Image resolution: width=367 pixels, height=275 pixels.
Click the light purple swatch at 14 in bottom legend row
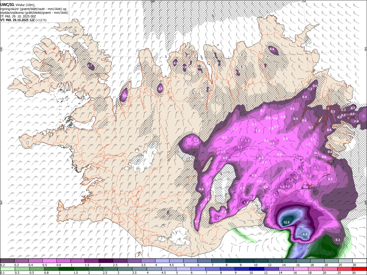point(286,269)
